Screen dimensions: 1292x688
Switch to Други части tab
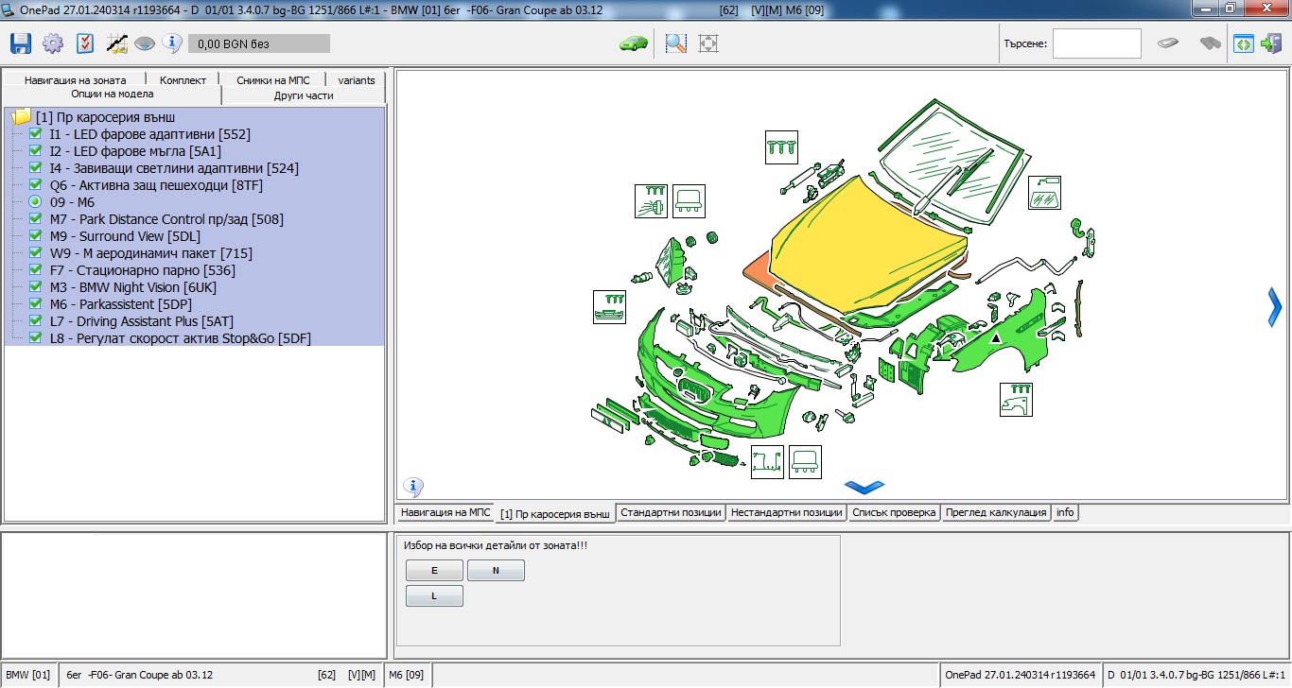pyautogui.click(x=304, y=95)
